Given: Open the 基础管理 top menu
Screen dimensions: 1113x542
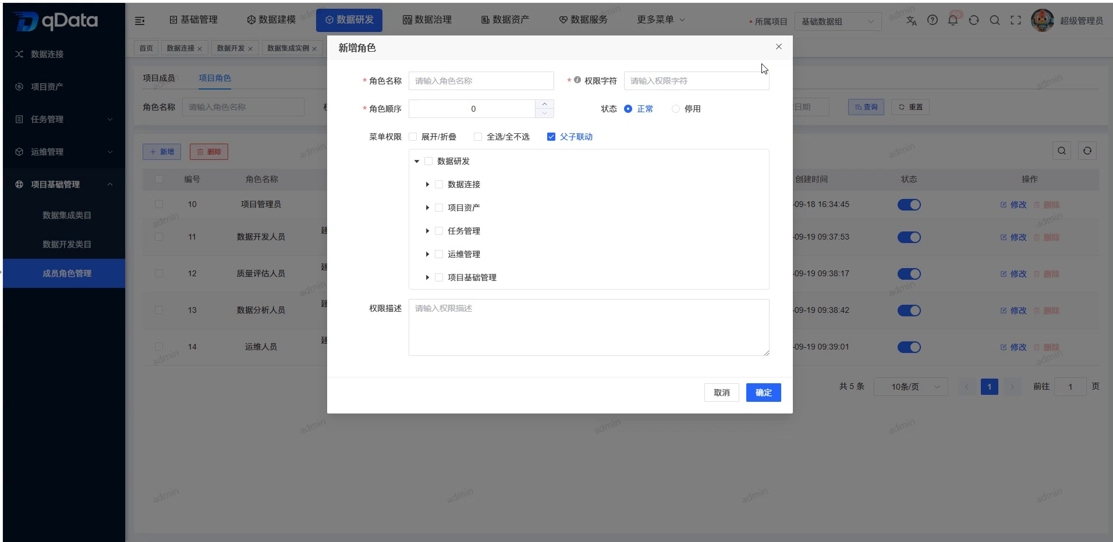Looking at the screenshot, I should point(193,20).
